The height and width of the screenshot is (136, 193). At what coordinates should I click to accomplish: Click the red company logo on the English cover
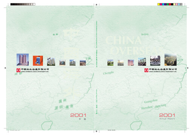pyautogui.click(x=146, y=70)
